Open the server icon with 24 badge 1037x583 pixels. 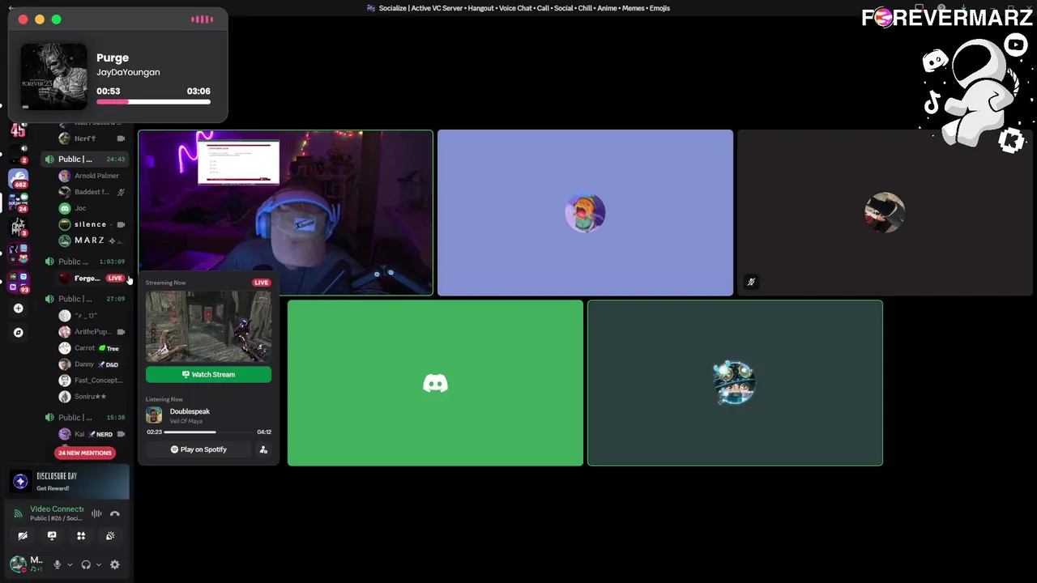[19, 202]
